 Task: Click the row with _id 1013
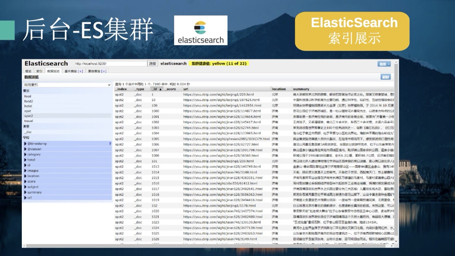pos(254,167)
